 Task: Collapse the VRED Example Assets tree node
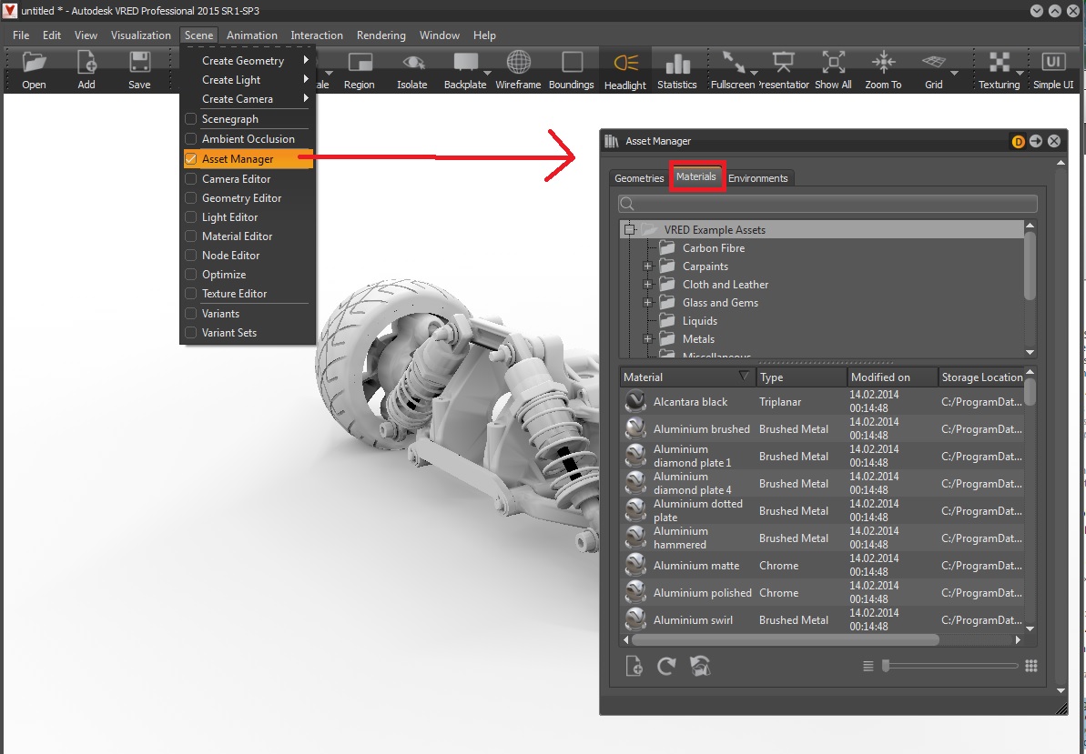629,230
